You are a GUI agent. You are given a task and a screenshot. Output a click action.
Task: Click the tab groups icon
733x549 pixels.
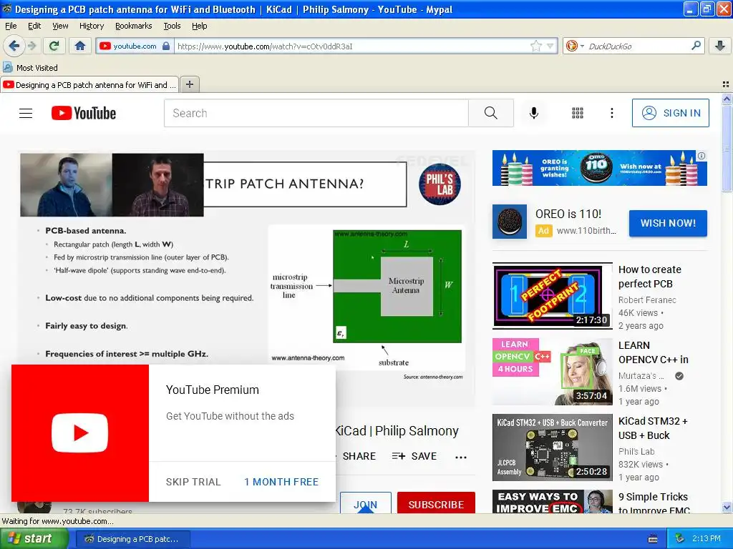coord(726,84)
